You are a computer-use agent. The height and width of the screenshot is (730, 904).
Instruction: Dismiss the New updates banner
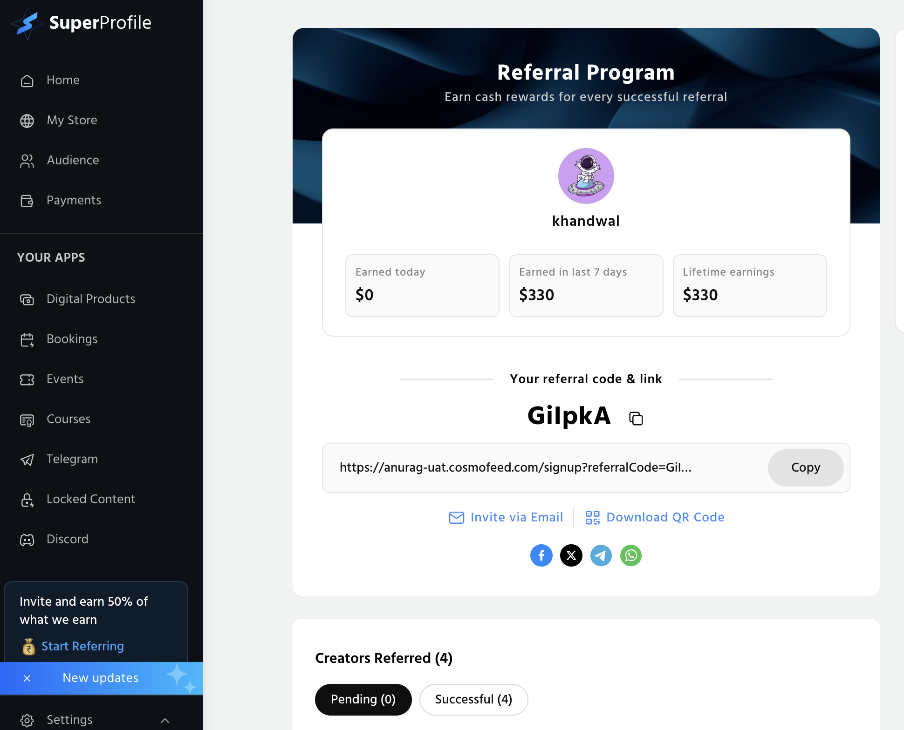27,678
